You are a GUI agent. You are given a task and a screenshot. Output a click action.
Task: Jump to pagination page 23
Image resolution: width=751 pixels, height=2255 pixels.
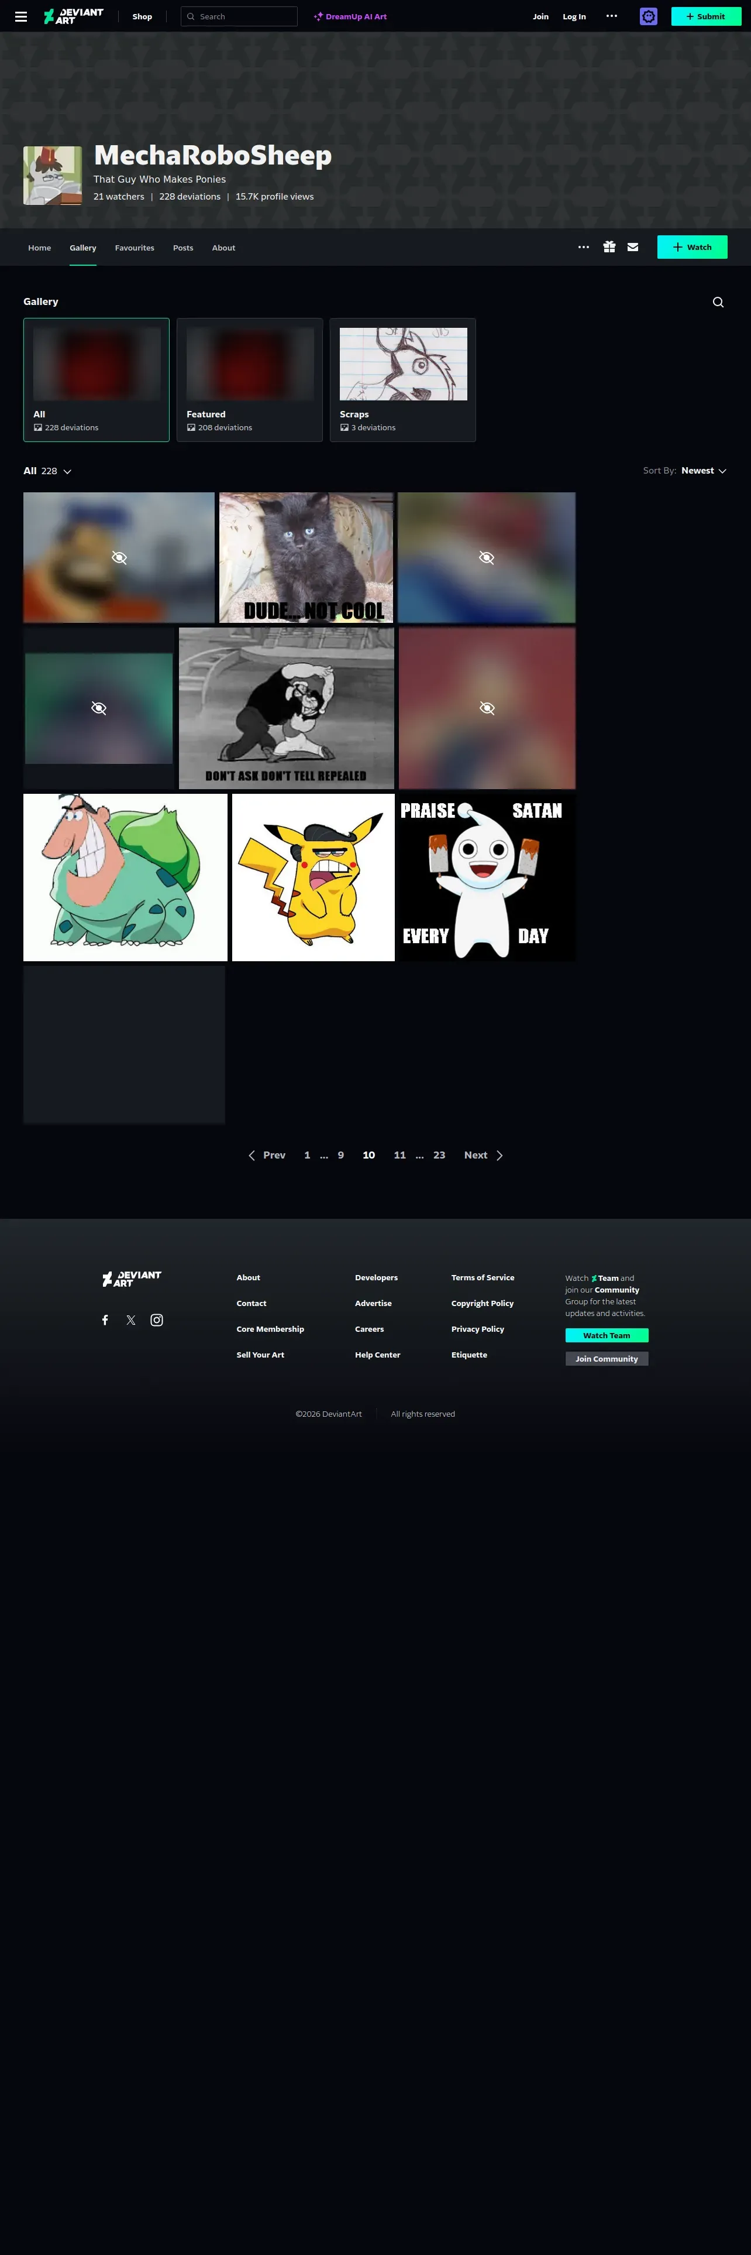tap(439, 1156)
